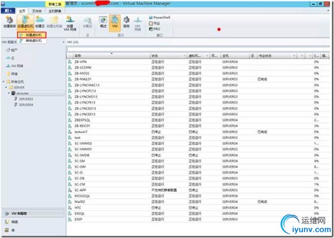Show the 概述 overview view
The image size is (334, 238).
[x=103, y=22]
